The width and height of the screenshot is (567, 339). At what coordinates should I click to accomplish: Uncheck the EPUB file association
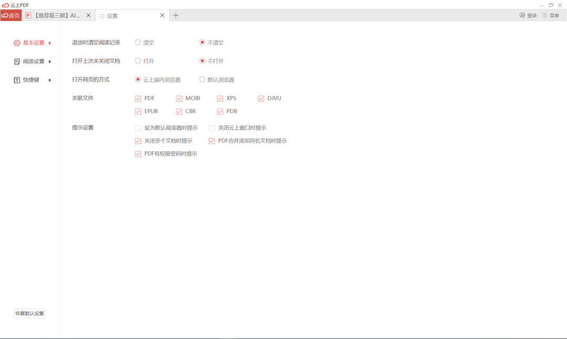click(x=138, y=111)
